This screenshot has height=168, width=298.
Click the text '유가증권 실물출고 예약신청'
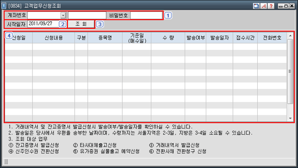pos(110,152)
